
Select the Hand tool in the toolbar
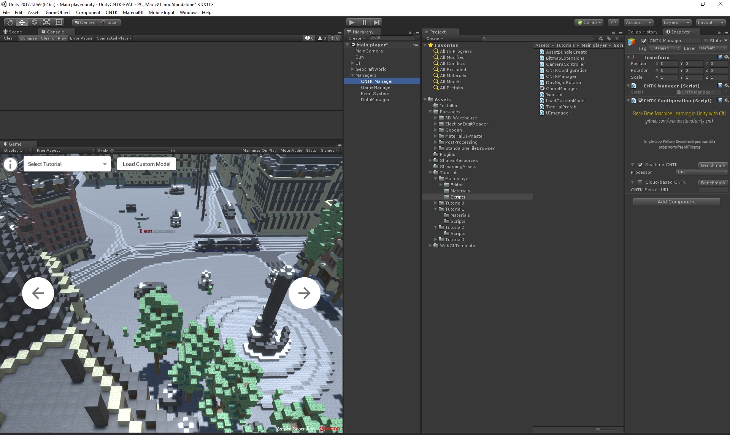(10, 22)
